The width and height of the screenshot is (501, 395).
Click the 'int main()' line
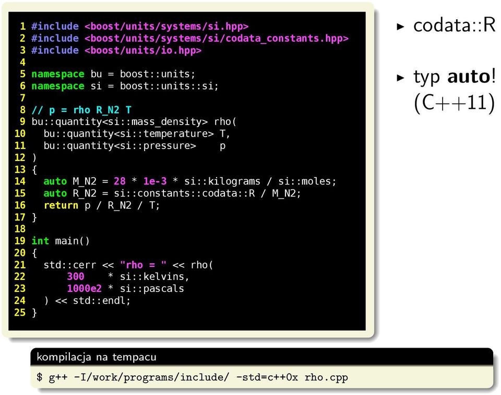pyautogui.click(x=61, y=241)
